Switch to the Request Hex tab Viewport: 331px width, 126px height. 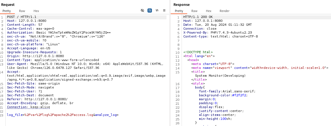[36, 11]
